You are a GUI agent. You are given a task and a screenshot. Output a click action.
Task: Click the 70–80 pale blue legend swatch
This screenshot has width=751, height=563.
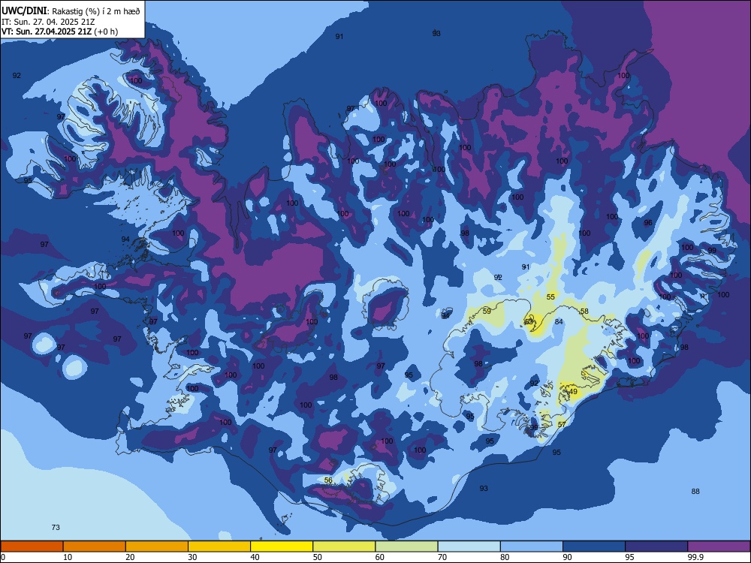pyautogui.click(x=469, y=546)
